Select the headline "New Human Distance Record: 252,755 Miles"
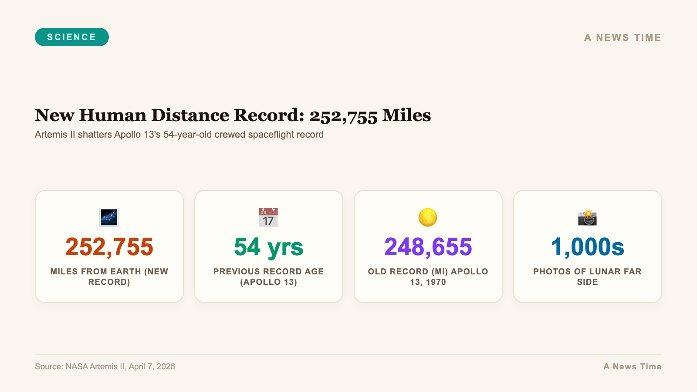 233,115
